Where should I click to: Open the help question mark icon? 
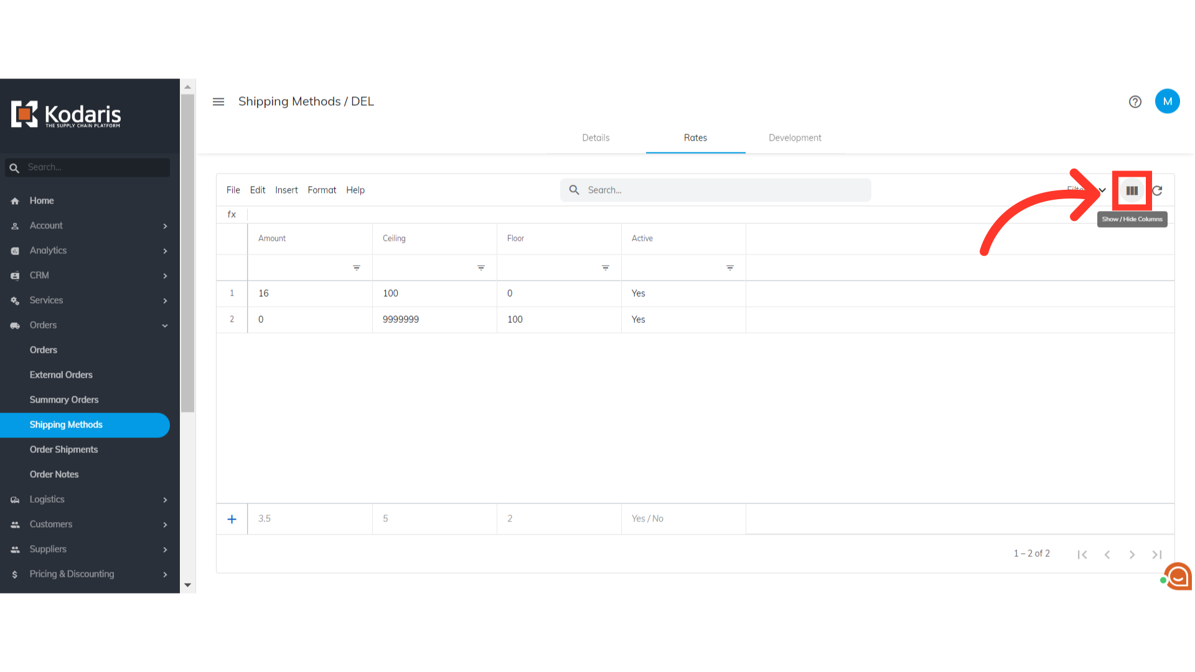[x=1135, y=101]
